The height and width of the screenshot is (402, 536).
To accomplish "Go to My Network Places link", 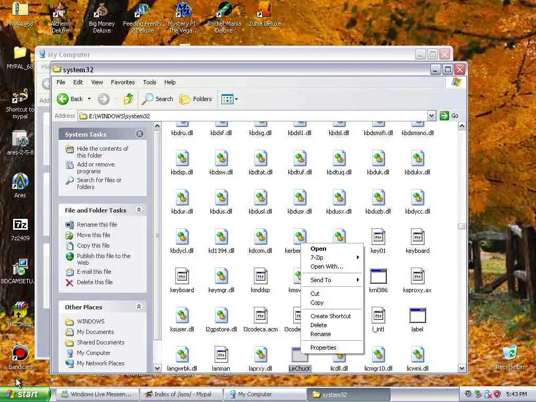I will coord(100,363).
